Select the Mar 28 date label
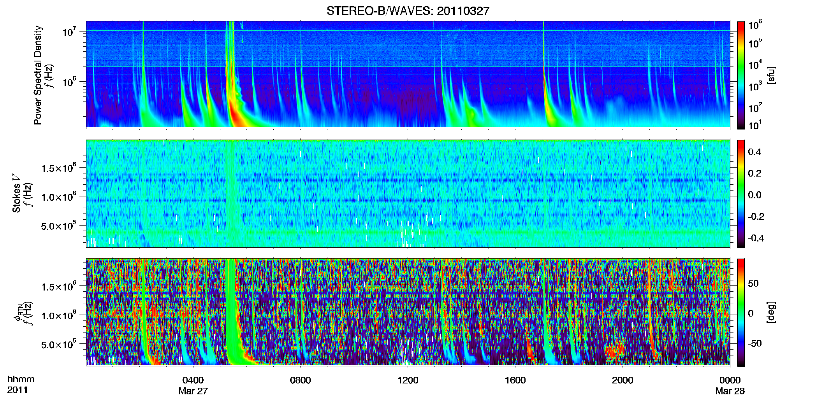The image size is (816, 420). (x=730, y=391)
